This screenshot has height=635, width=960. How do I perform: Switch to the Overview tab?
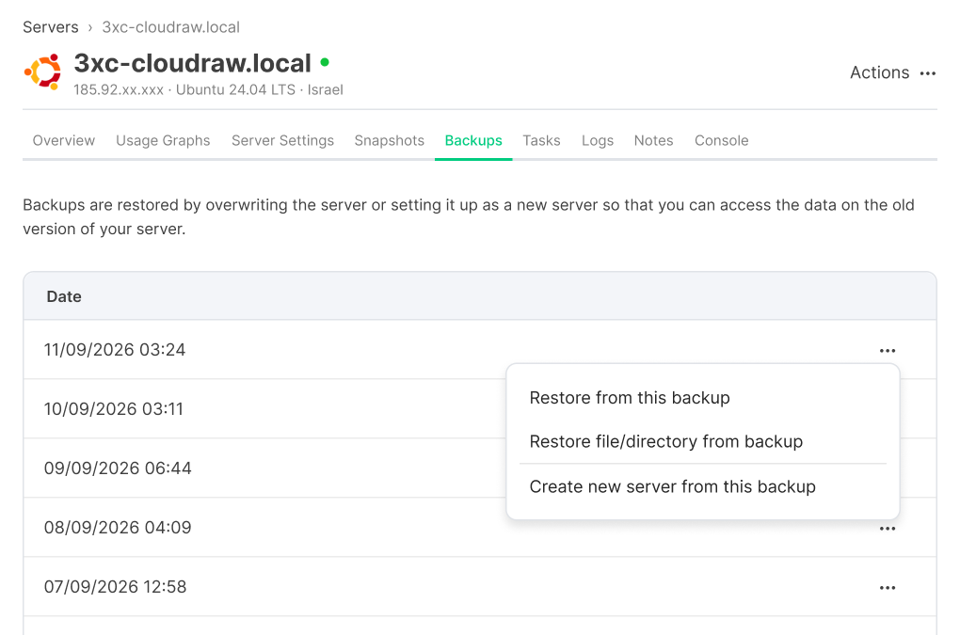[x=64, y=141]
